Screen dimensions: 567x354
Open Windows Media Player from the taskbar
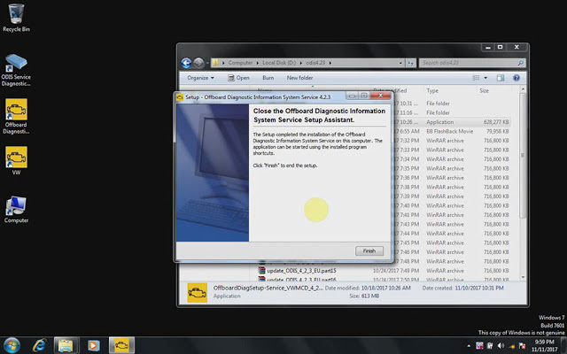pos(93,345)
